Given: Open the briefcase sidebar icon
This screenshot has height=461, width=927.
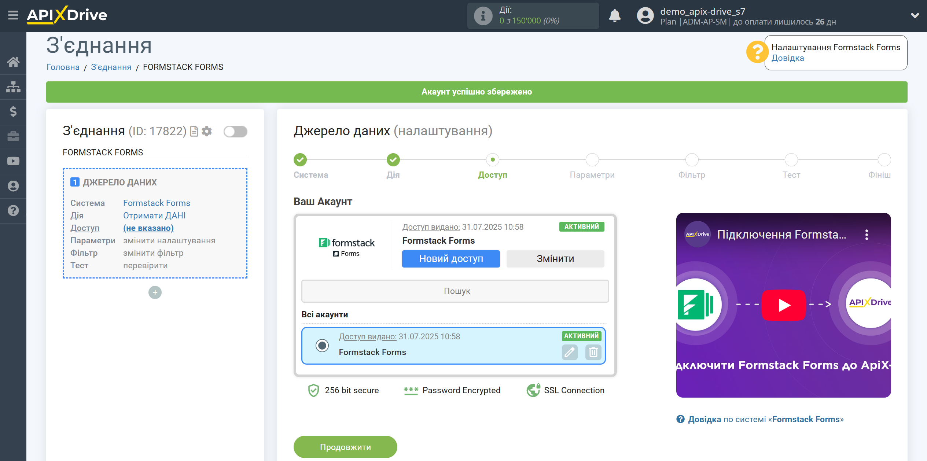Looking at the screenshot, I should pyautogui.click(x=13, y=136).
